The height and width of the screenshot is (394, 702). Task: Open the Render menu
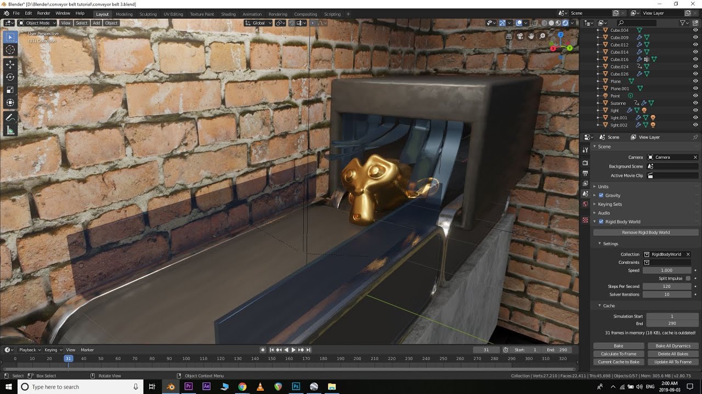(x=44, y=13)
